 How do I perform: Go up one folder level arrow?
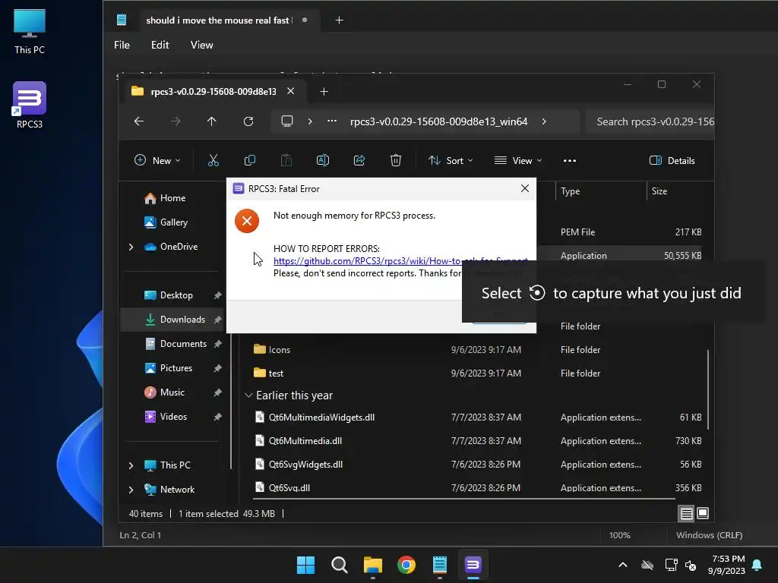[212, 121]
